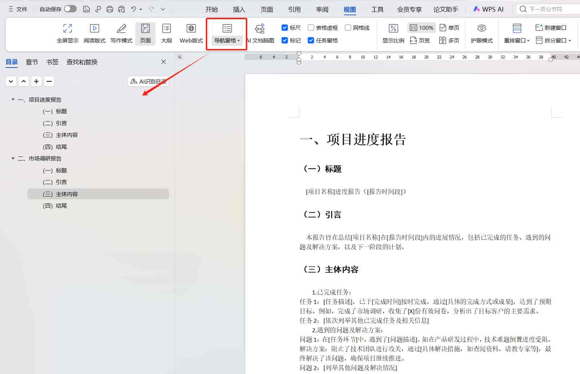Image resolution: width=580 pixels, height=374 pixels.
Task: Enable the 表格虚框 checkbox
Action: (x=311, y=28)
